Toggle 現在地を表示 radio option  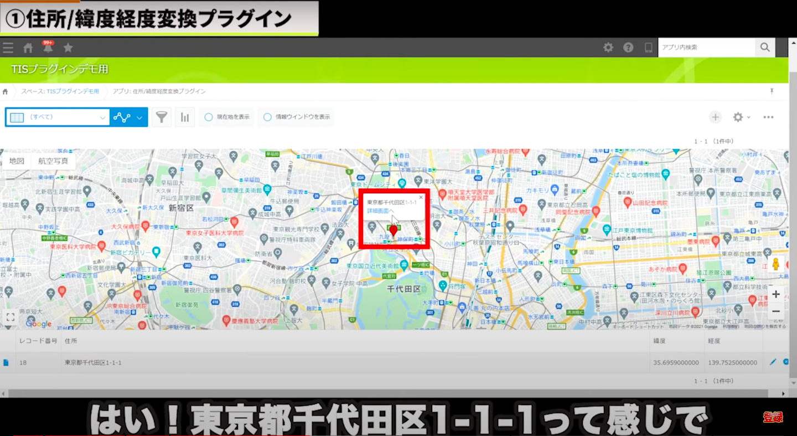click(209, 117)
